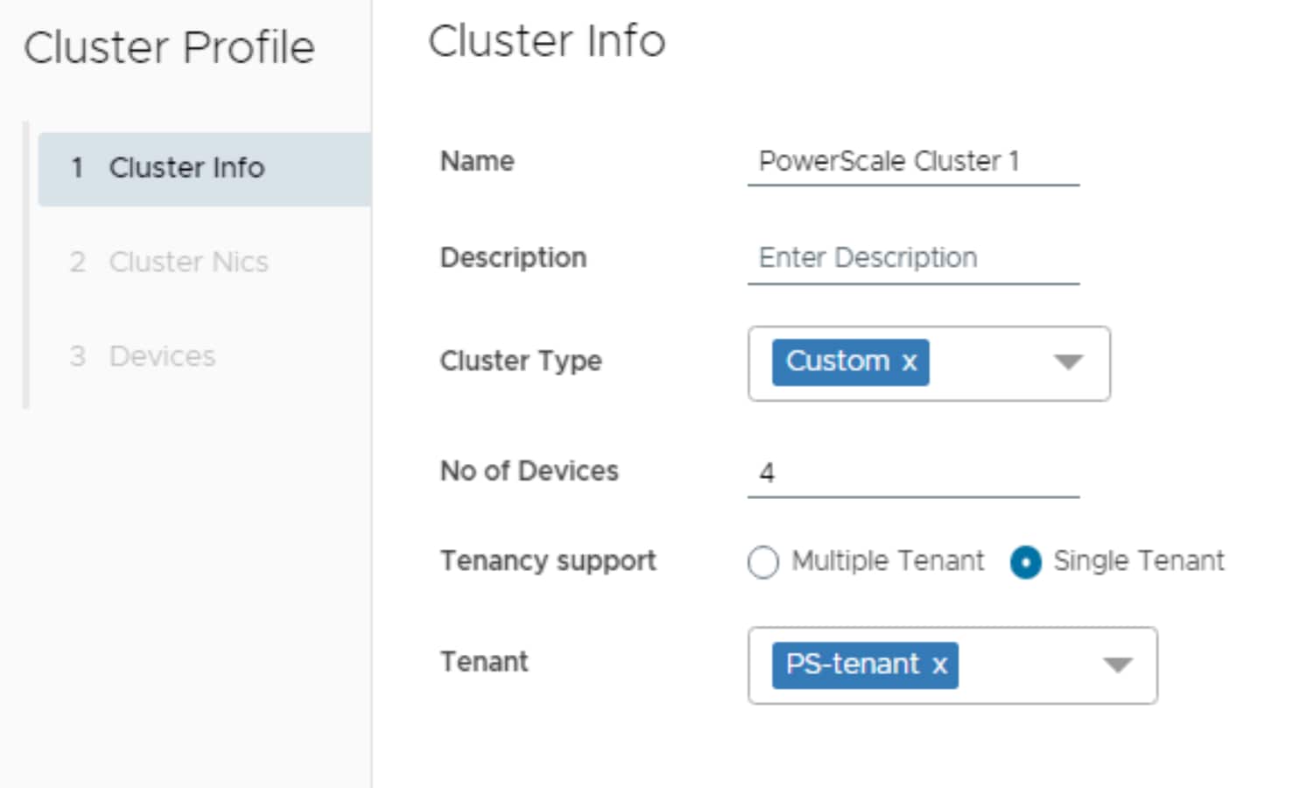The image size is (1300, 788).
Task: Select the Single Tenant radio button
Action: [x=1025, y=562]
